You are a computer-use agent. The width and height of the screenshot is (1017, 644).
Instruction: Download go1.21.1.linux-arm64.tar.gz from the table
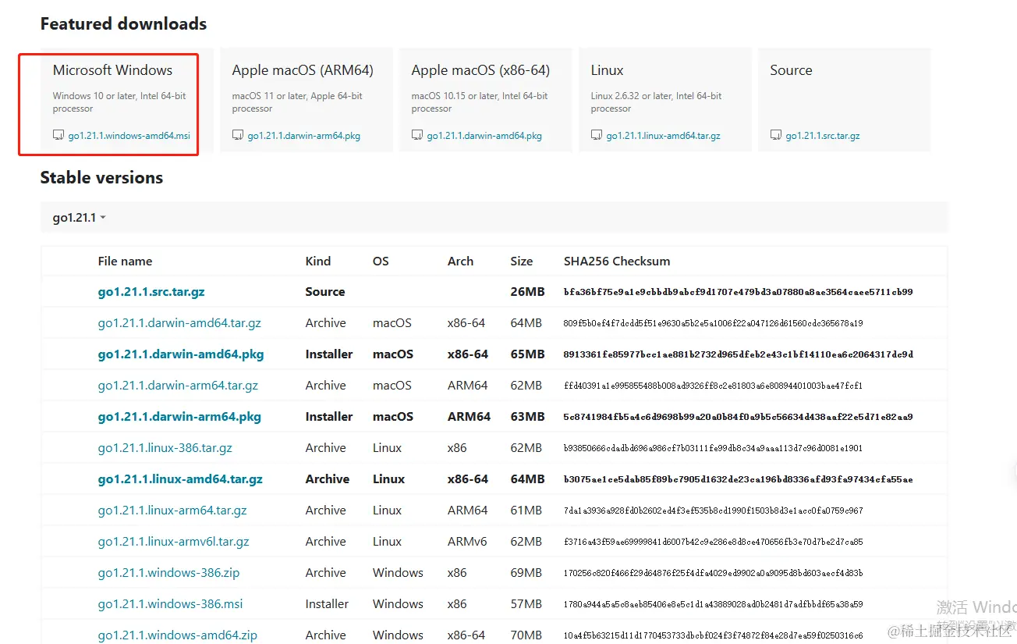click(x=172, y=511)
